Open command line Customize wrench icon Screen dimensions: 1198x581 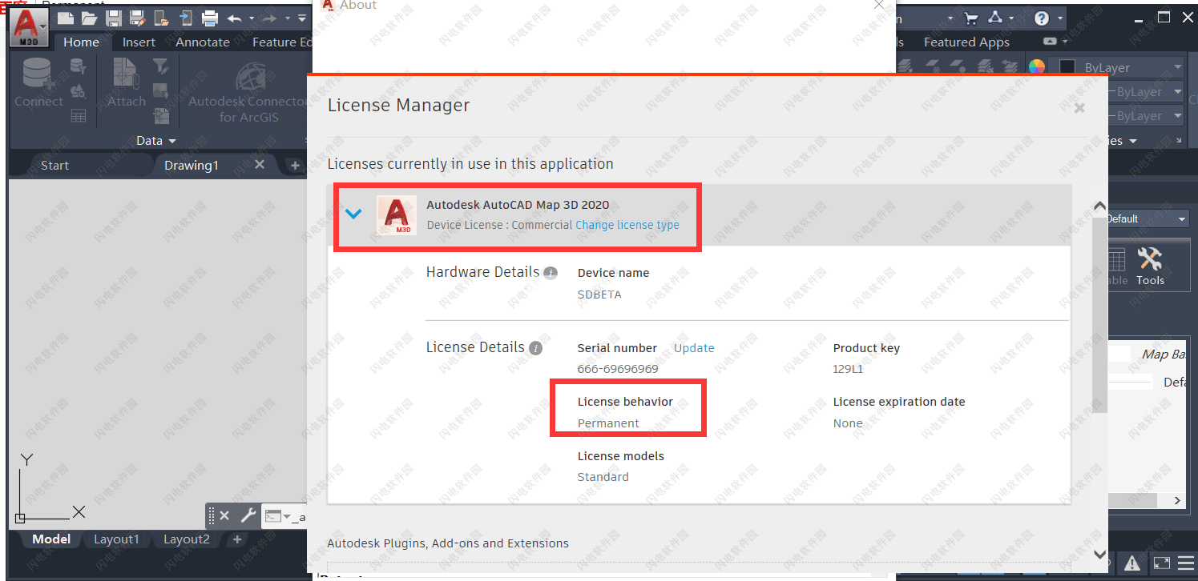pyautogui.click(x=248, y=516)
